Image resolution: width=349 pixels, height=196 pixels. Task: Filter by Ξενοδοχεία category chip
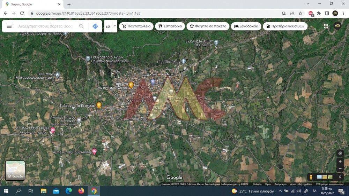click(x=246, y=26)
